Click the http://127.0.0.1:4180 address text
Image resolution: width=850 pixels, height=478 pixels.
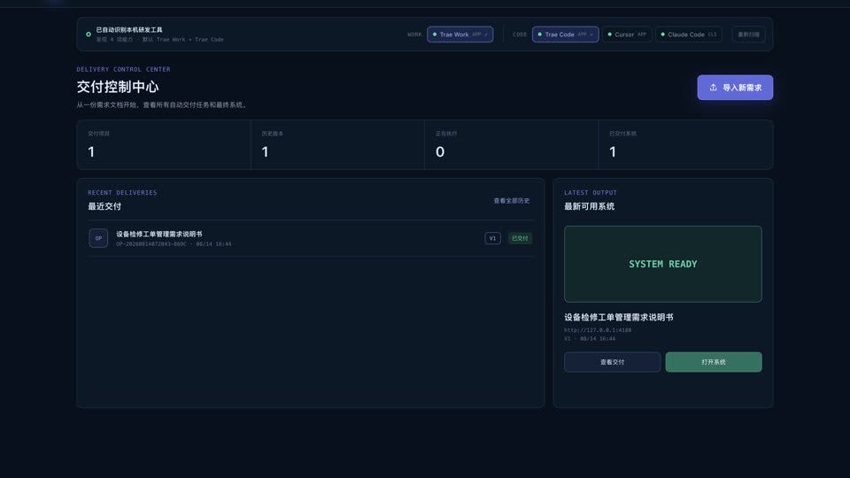pos(598,330)
